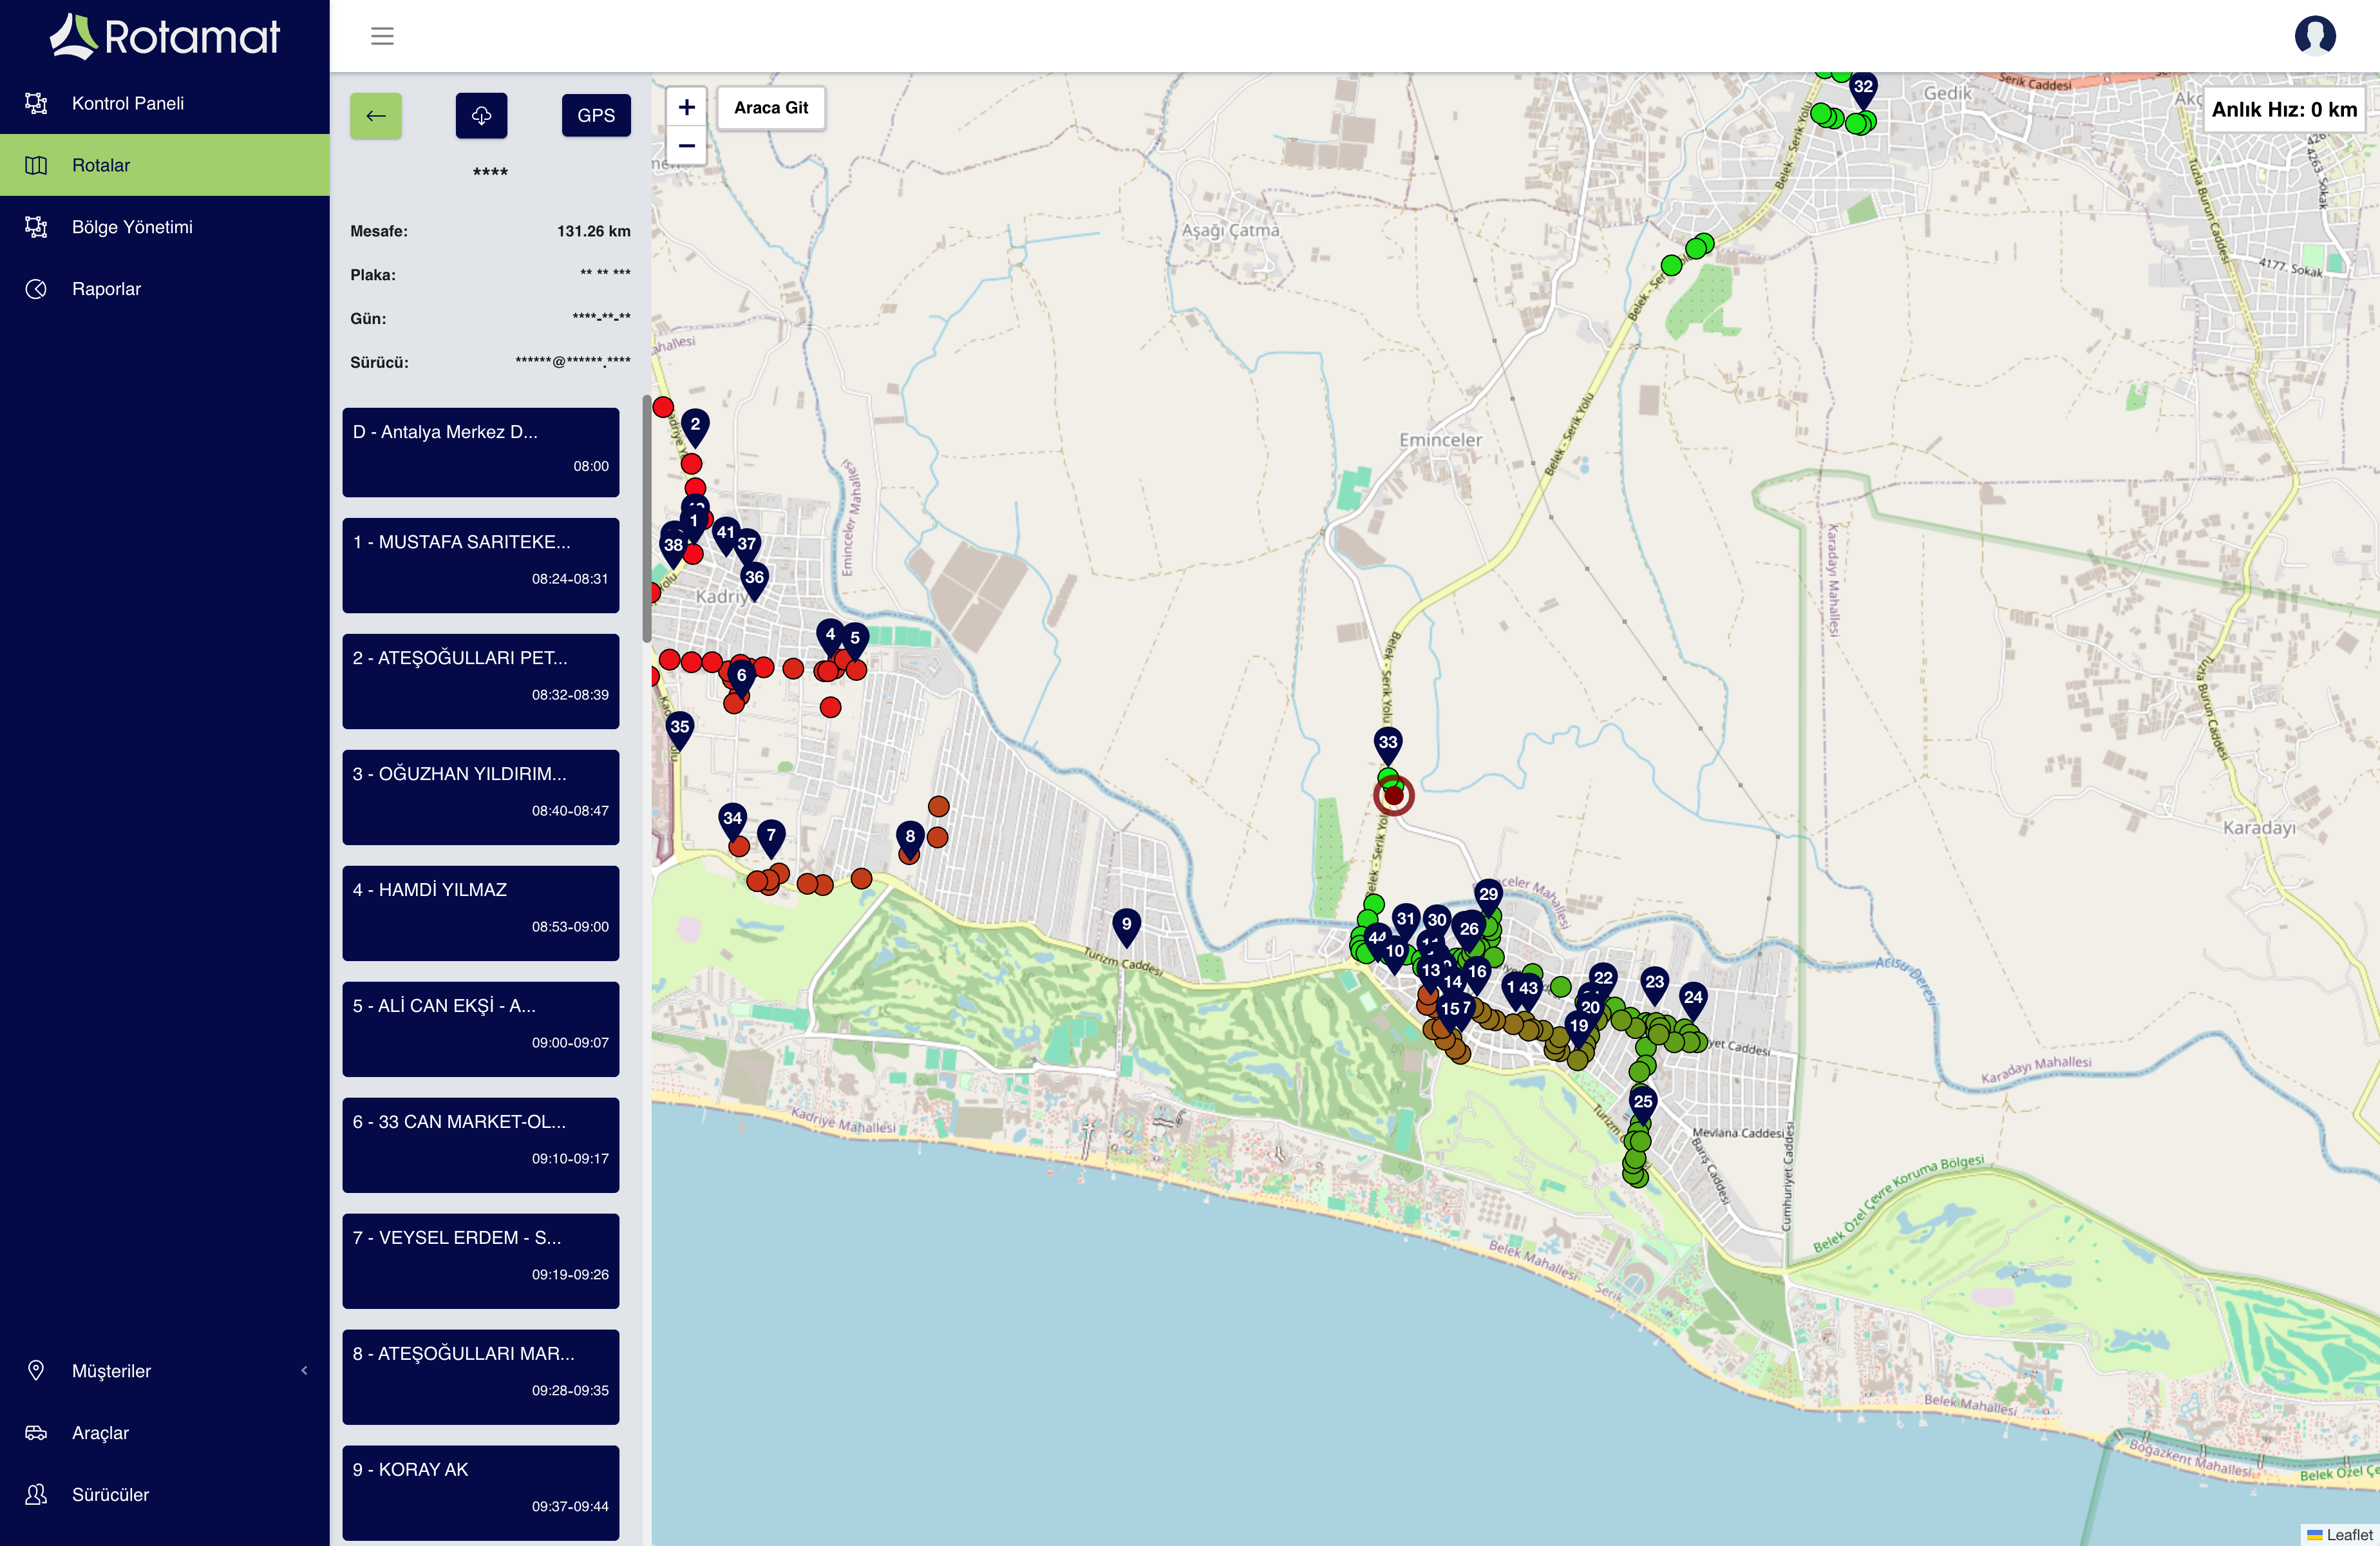
Task: Click the Rotamat logo
Action: pyautogui.click(x=165, y=37)
